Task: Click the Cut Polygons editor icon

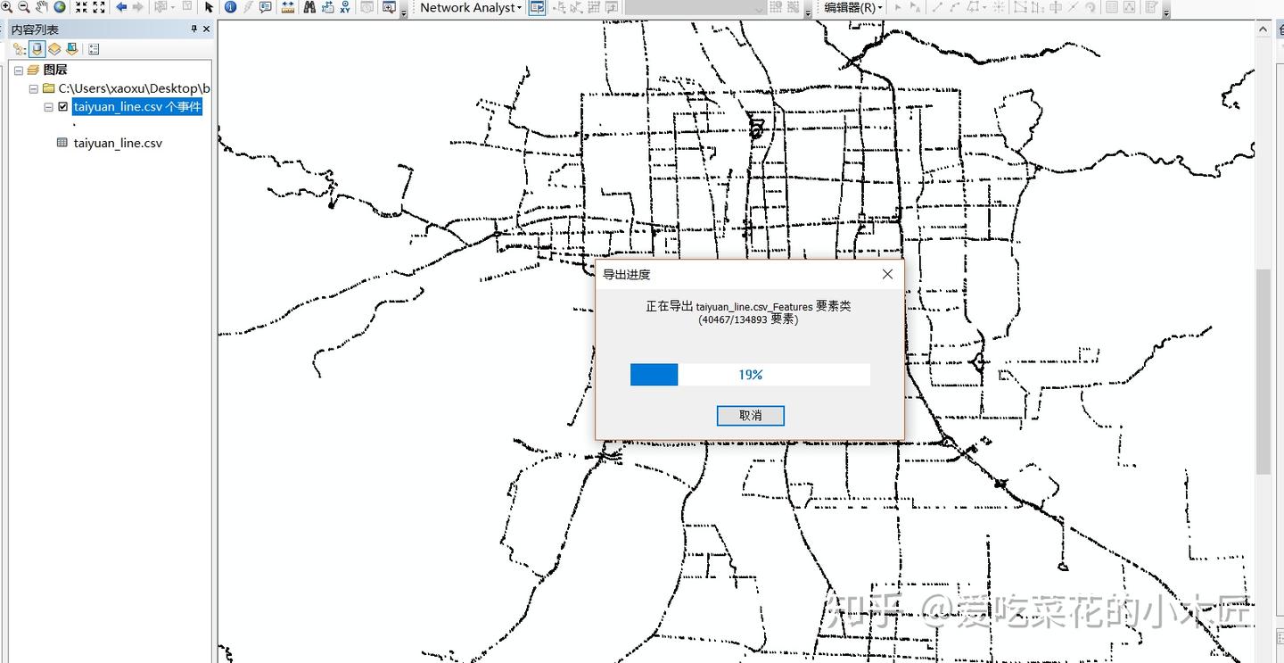Action: [1056, 7]
